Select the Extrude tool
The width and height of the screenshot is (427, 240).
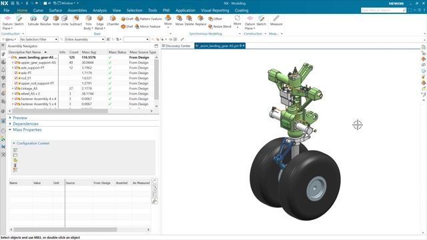coord(33,21)
